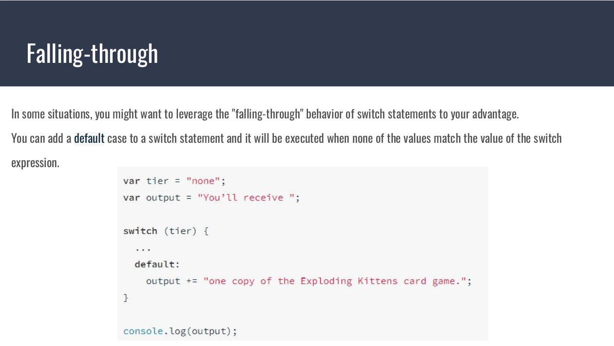The image size is (614, 346).
Task: Click the quoted "falling-through" phrase in first sentence
Action: tap(267, 114)
